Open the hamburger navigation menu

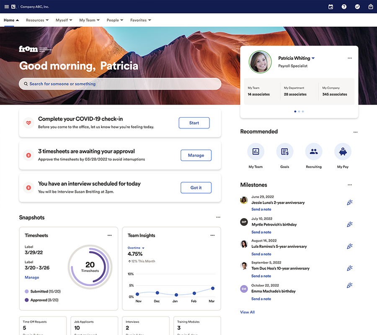(x=6, y=6)
